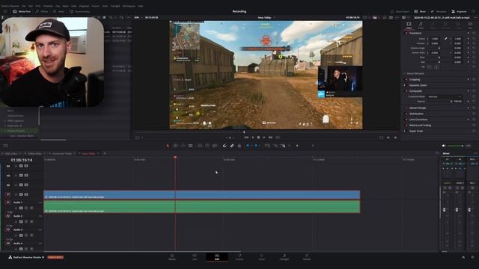Open the Workspace menu

pos(129,6)
